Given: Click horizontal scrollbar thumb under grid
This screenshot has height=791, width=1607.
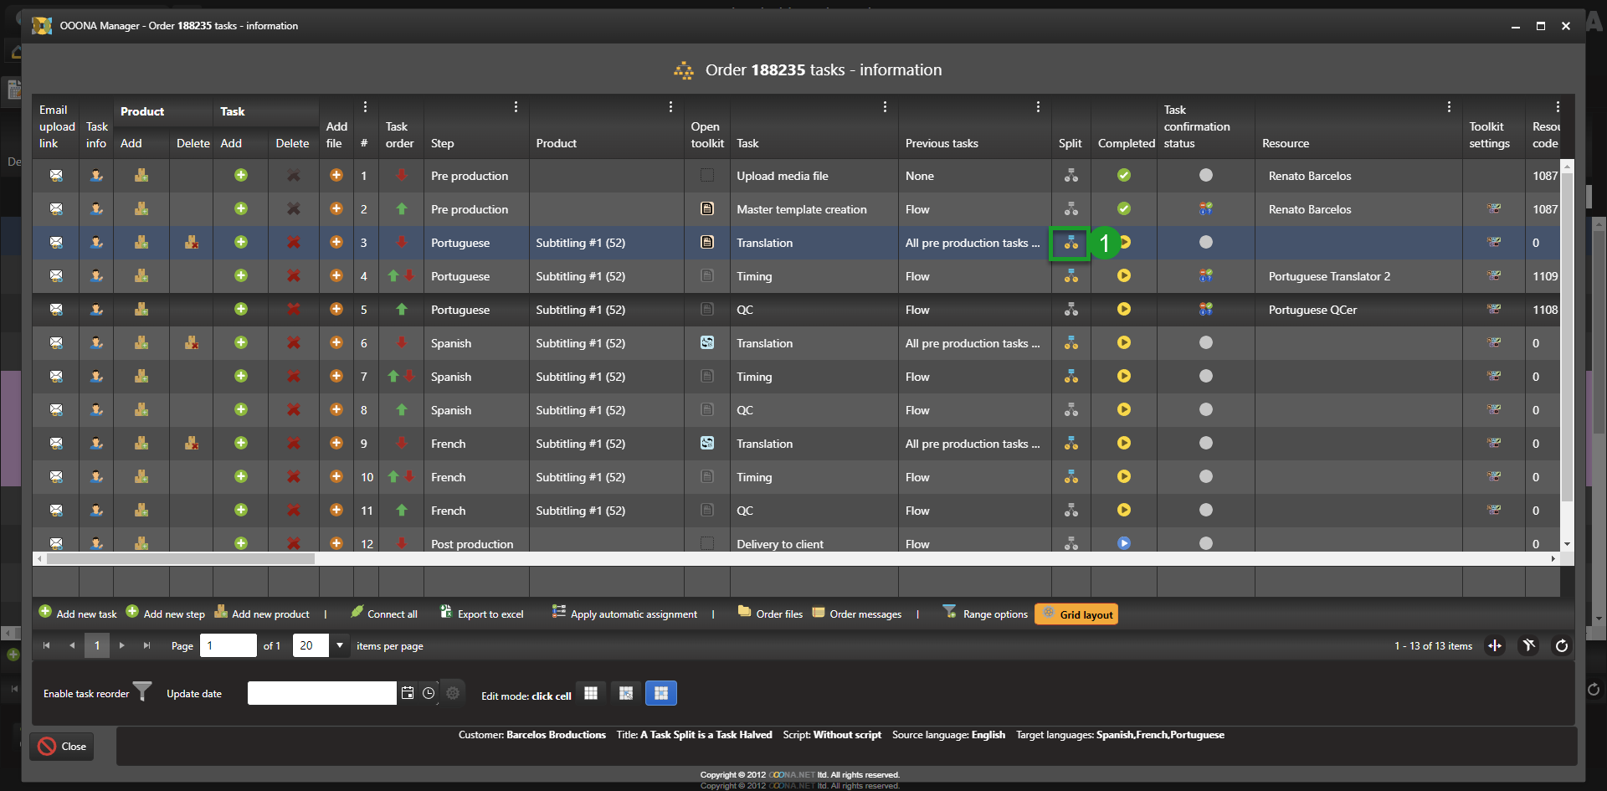Looking at the screenshot, I should [180, 558].
